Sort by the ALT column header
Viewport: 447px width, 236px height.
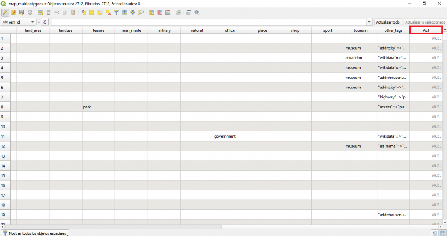click(x=426, y=30)
